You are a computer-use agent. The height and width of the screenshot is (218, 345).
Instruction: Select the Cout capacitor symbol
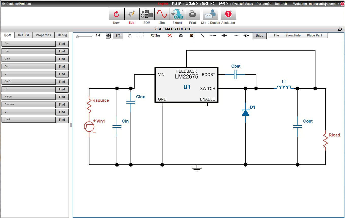point(298,126)
